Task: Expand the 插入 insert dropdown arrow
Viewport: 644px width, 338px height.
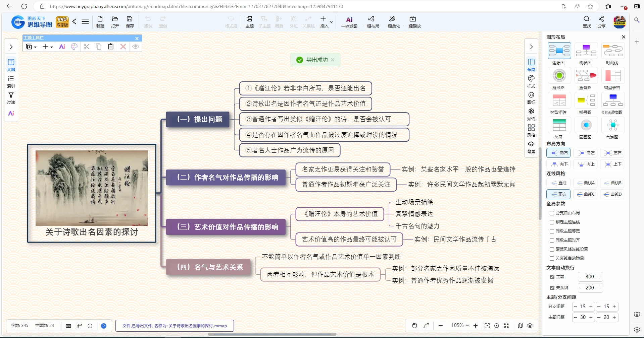Action: point(331,22)
